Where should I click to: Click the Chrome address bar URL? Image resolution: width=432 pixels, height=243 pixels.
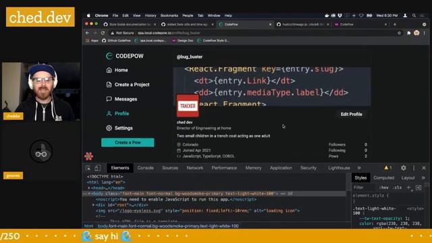click(x=169, y=33)
